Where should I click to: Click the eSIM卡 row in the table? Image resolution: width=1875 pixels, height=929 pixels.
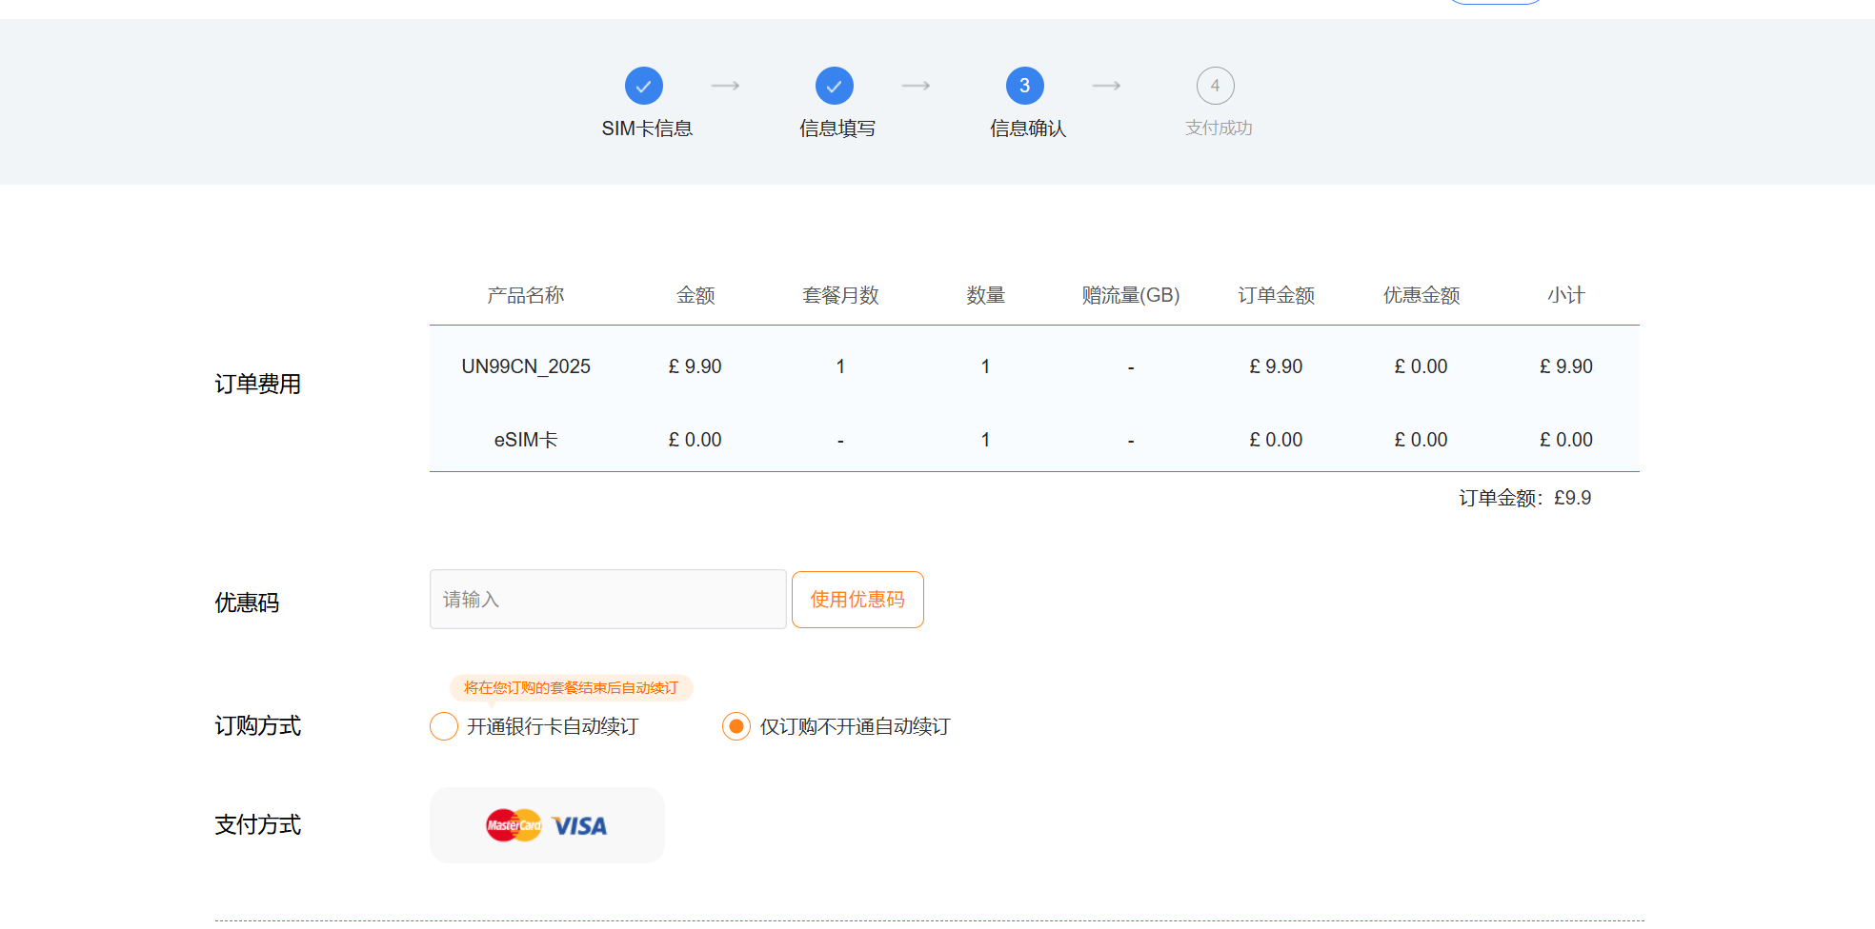tap(526, 439)
